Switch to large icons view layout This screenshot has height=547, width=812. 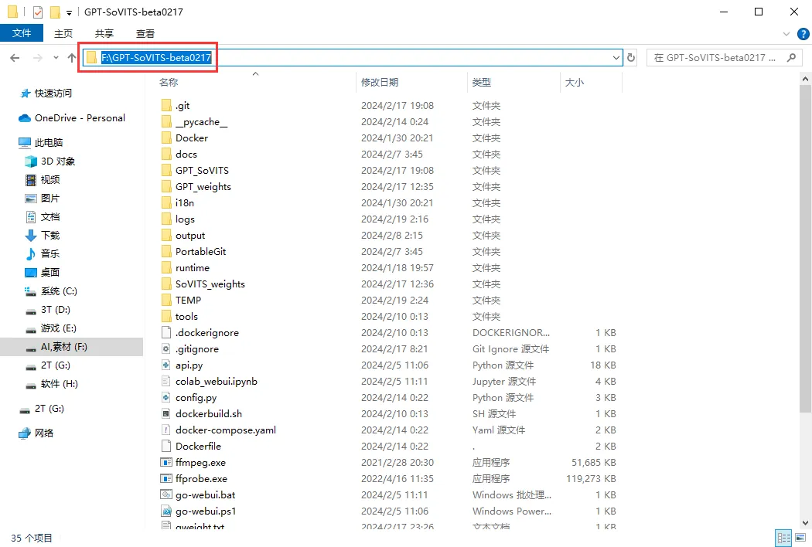(x=800, y=537)
